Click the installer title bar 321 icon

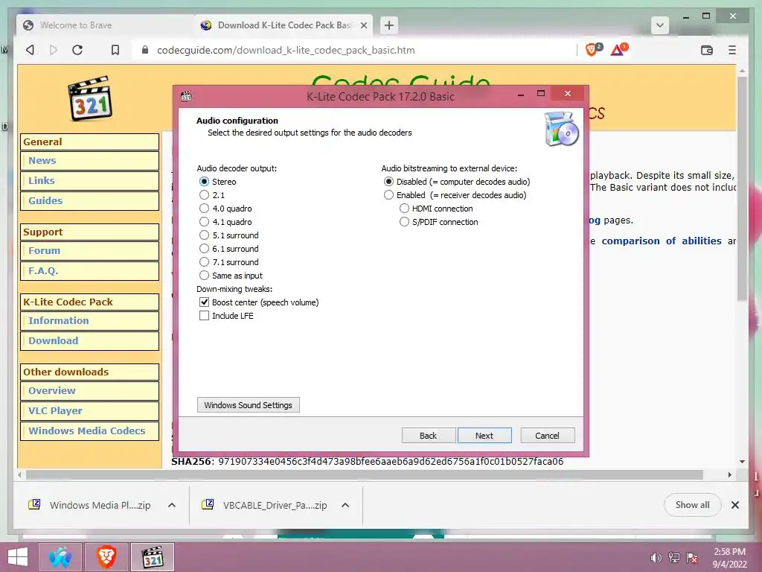[186, 96]
